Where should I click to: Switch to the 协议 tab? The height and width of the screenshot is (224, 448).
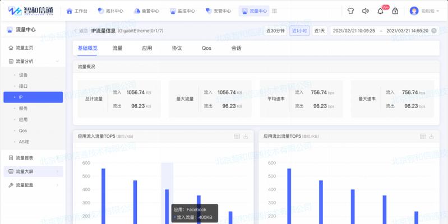177,48
